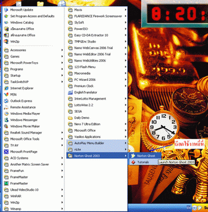Screen dimensions: 208x212
Task: Open Remote Assistance icon
Action: pyautogui.click(x=6, y=107)
